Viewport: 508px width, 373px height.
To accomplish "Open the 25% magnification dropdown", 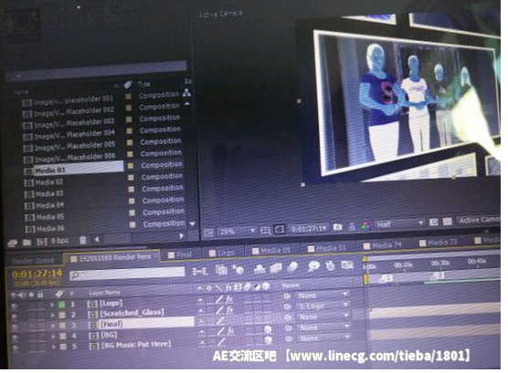I will 238,232.
